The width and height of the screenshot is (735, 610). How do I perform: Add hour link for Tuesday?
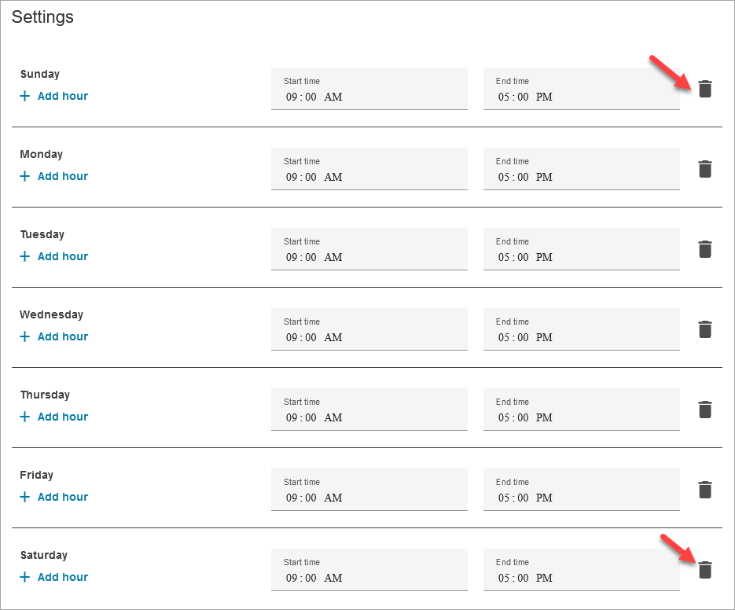63,256
